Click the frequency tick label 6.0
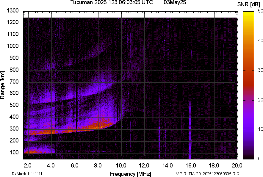Image resolution: width=263 pixels, height=177 pixels. pyautogui.click(x=75, y=166)
